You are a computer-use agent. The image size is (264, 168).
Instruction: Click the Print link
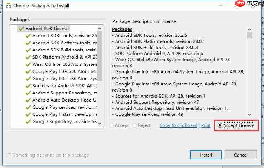click(x=206, y=125)
